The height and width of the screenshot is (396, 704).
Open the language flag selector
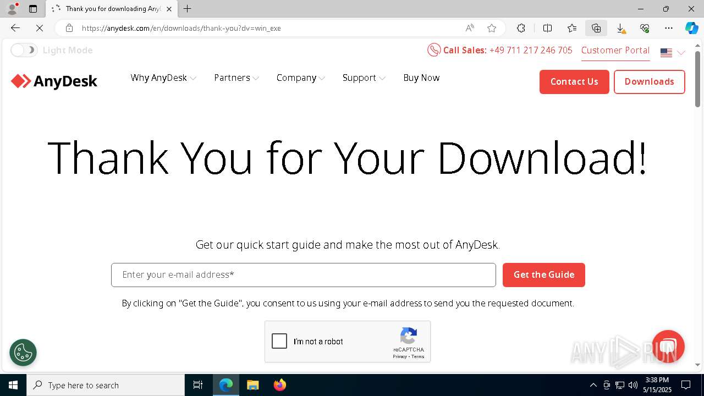pyautogui.click(x=673, y=53)
